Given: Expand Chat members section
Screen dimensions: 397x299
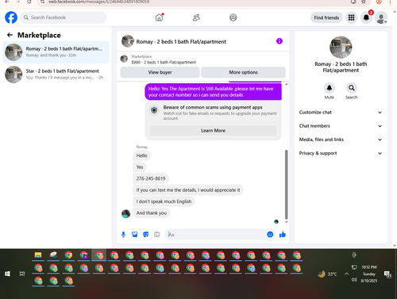Looking at the screenshot, I should [341, 126].
